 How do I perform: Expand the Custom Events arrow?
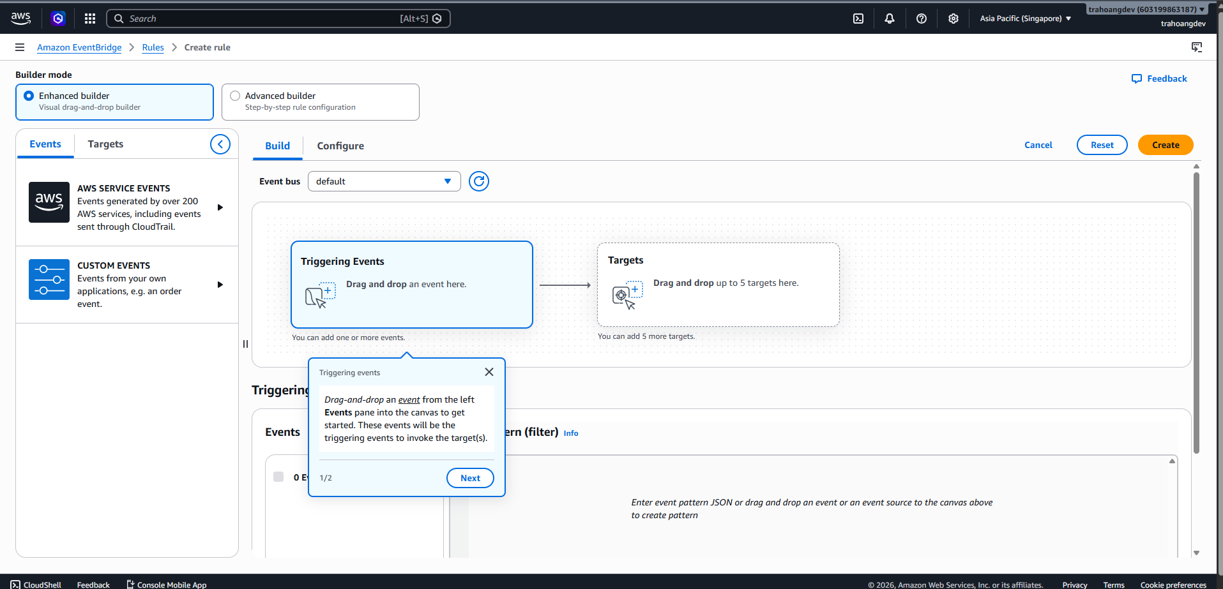[220, 285]
